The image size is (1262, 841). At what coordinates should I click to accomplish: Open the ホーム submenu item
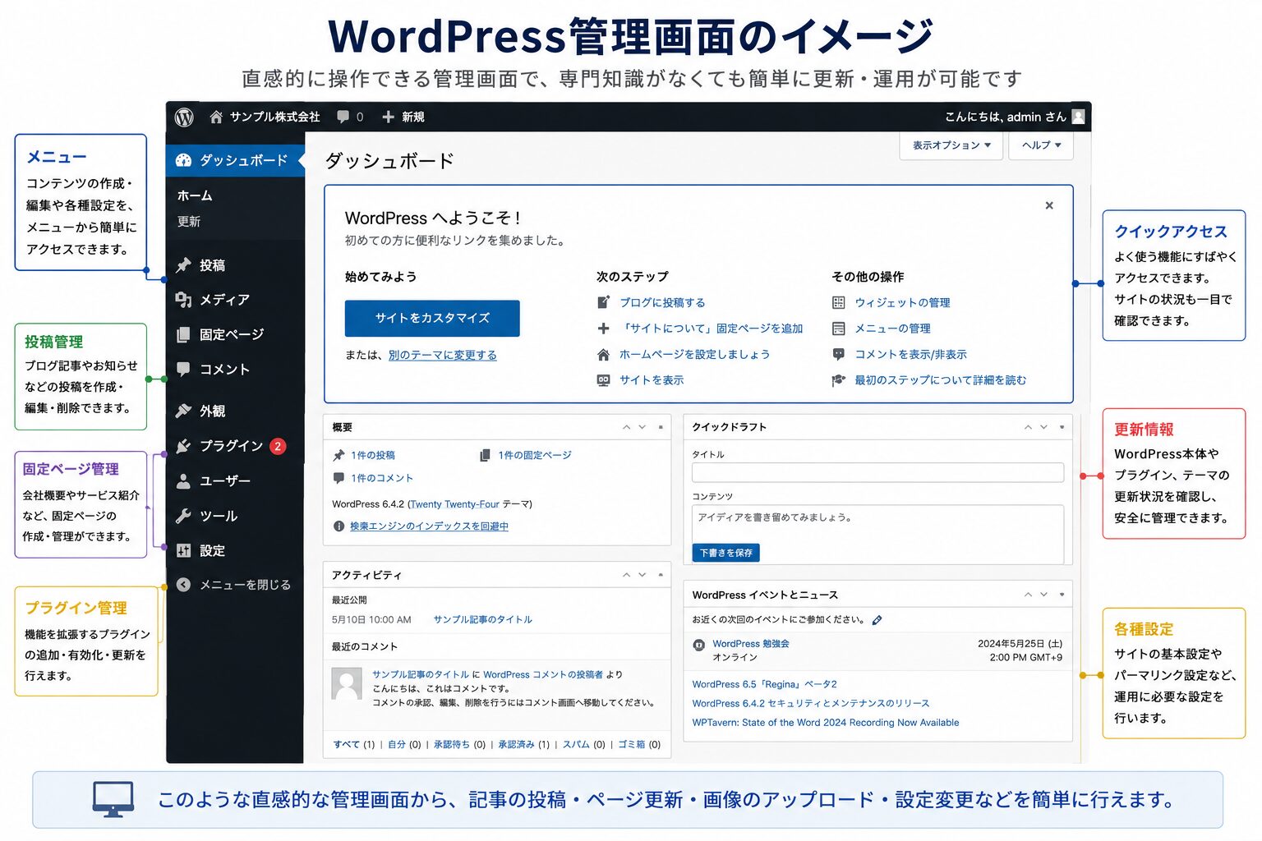(x=195, y=195)
